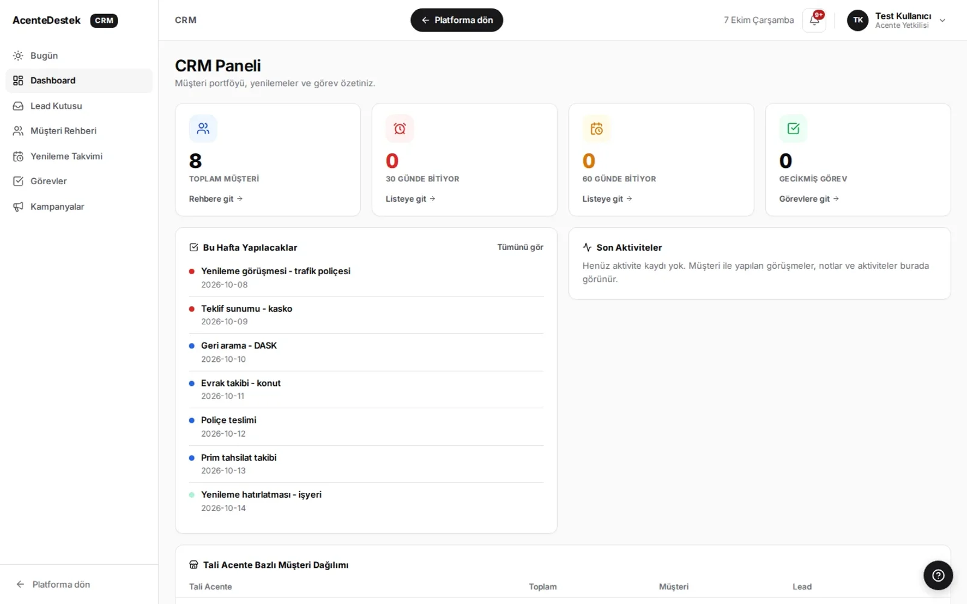This screenshot has height=604, width=967.
Task: Open task Evrak takibi - konut
Action: [366, 390]
